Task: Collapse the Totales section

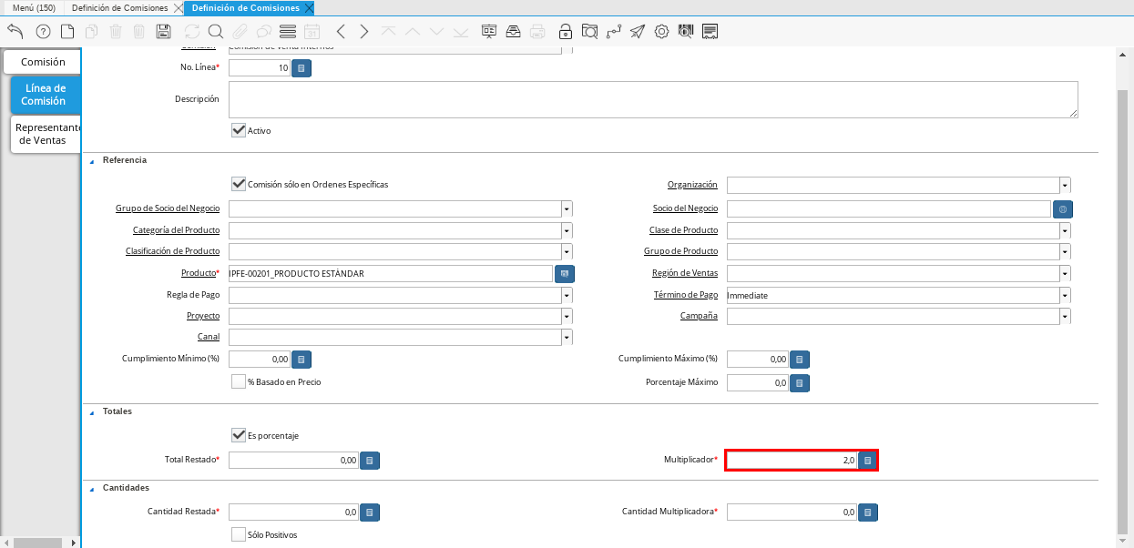Action: click(x=91, y=411)
